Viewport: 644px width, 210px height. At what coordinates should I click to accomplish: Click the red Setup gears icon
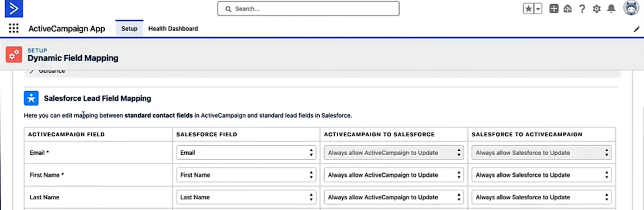[x=14, y=55]
